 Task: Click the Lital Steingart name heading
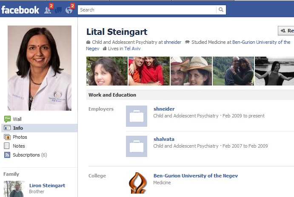click(x=117, y=32)
